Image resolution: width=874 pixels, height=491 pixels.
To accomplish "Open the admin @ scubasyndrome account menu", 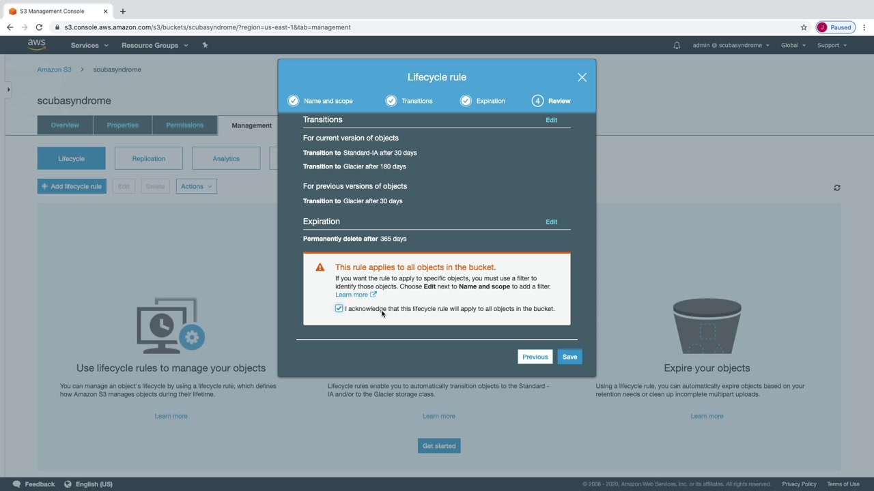I will click(731, 46).
